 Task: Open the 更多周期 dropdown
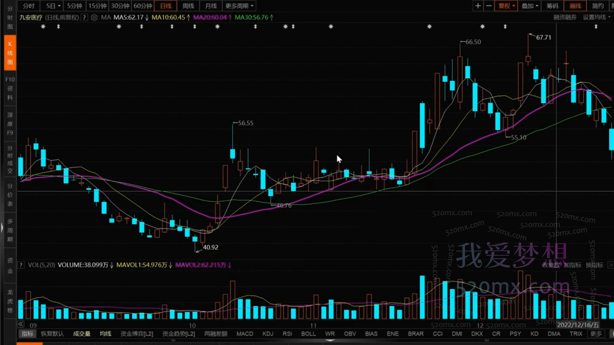tap(239, 6)
